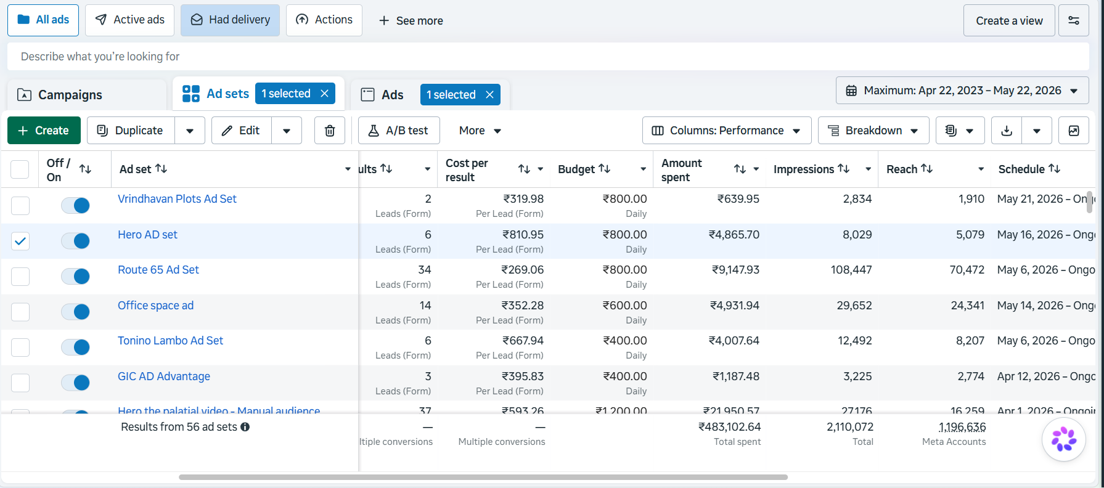Open the Ad set column options caret
This screenshot has height=488, width=1104.
348,169
